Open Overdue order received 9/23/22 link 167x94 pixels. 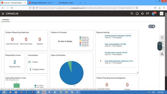point(116,52)
